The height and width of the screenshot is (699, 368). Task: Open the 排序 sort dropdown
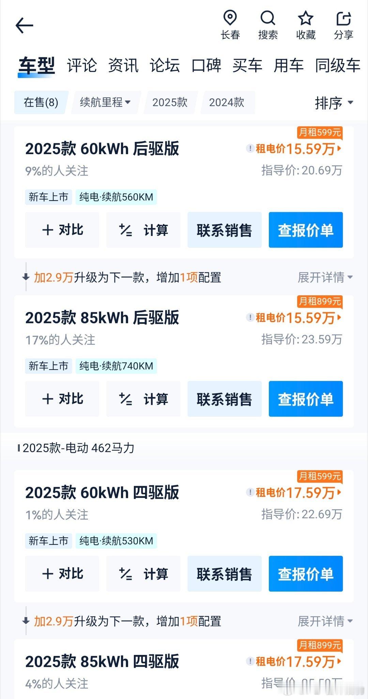pos(334,103)
